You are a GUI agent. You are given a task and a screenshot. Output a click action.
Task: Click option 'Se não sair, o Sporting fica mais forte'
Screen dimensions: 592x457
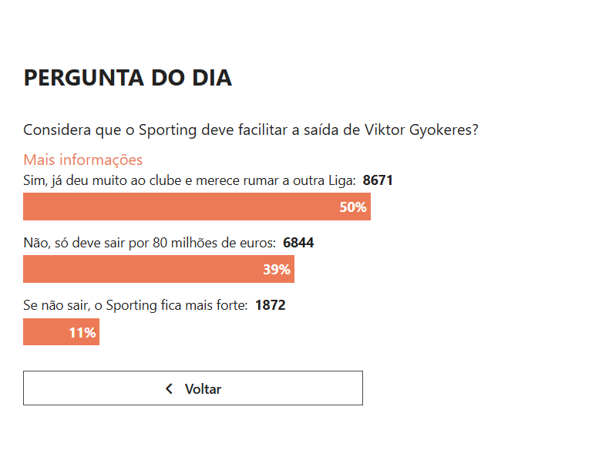[136, 305]
